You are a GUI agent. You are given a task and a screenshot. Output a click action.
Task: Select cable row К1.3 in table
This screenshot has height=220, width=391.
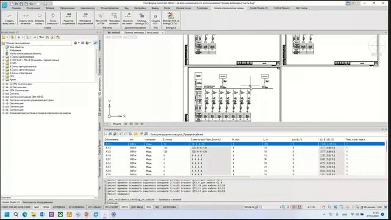click(x=244, y=148)
